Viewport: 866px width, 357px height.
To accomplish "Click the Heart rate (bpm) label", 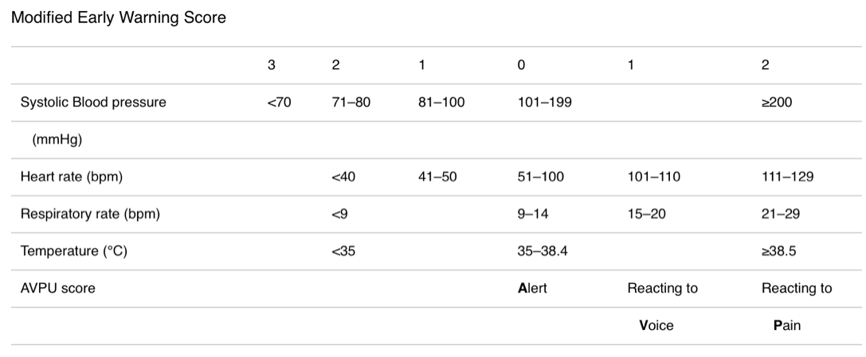I will pyautogui.click(x=72, y=177).
